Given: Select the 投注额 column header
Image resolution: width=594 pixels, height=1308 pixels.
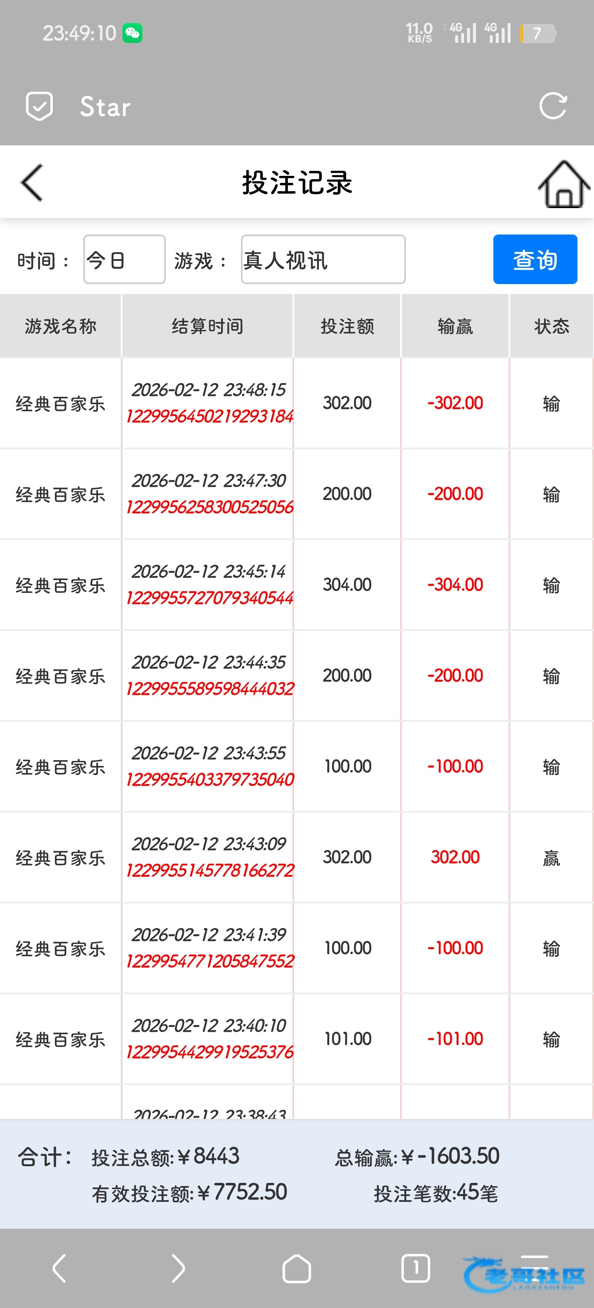Looking at the screenshot, I should tap(347, 326).
